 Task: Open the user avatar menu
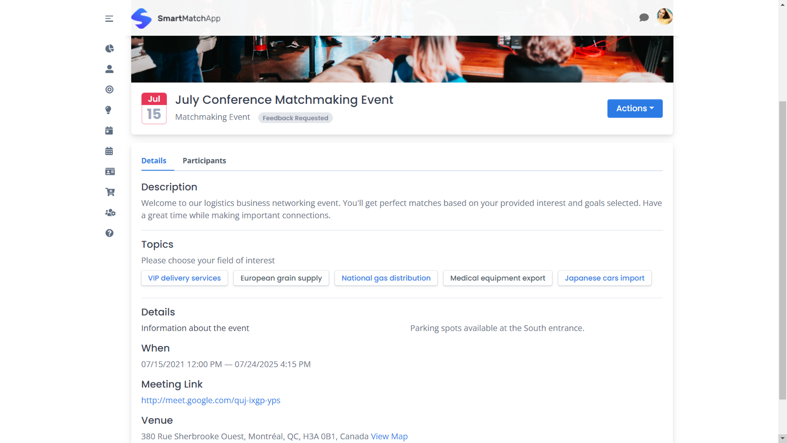point(665,17)
